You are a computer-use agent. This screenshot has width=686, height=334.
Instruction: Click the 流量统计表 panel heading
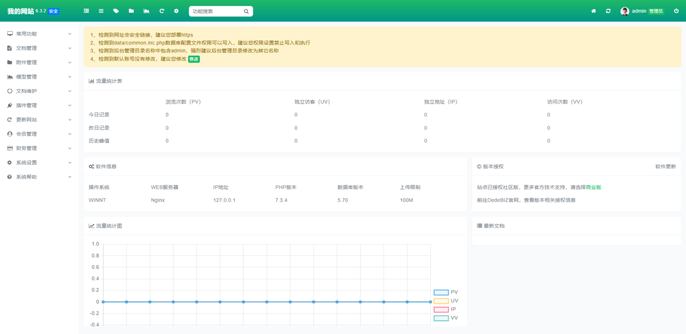click(105, 81)
